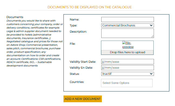Click the 'Name:' label
This screenshot has height=106, width=175.
point(74,19)
